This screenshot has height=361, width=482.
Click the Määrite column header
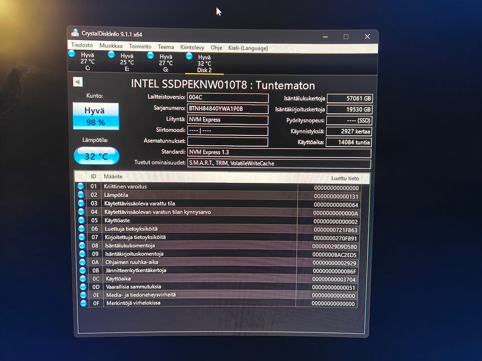(199, 177)
